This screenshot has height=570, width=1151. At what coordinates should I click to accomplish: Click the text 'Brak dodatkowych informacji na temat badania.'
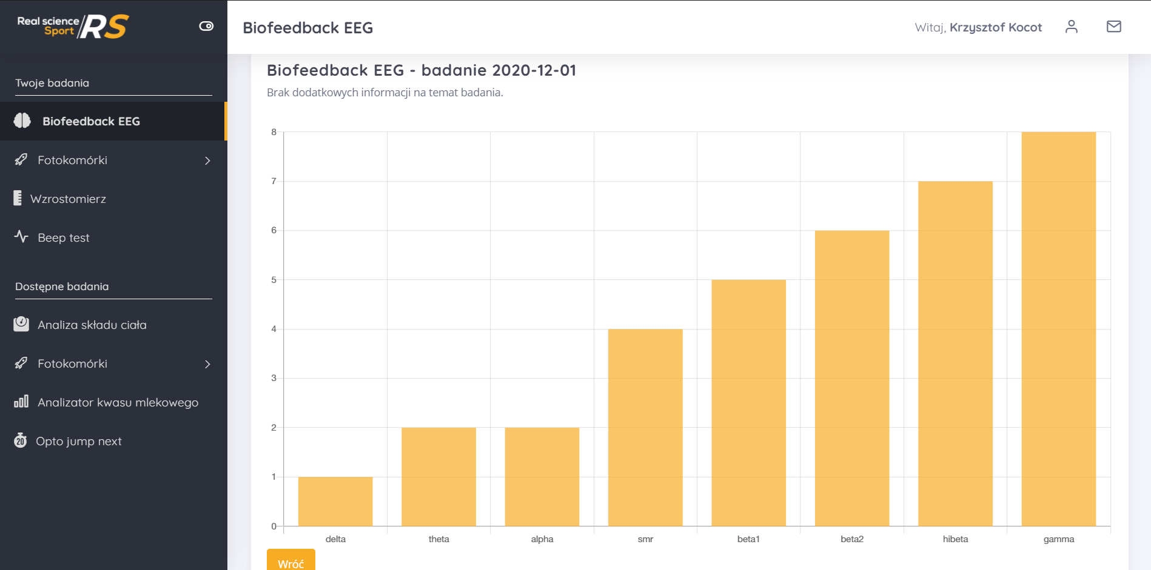click(x=385, y=93)
